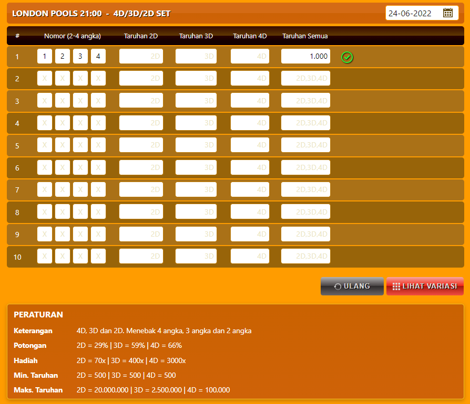Click Taruhan Semua field in row 5
Viewport: 470px width, 404px height.
[305, 145]
